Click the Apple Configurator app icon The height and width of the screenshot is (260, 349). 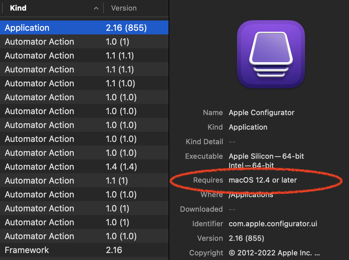(x=271, y=54)
